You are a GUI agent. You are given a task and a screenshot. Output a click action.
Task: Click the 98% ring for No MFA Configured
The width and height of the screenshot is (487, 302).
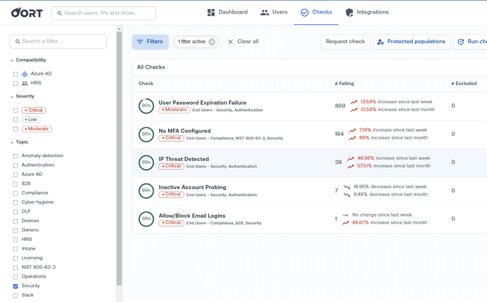click(x=146, y=134)
